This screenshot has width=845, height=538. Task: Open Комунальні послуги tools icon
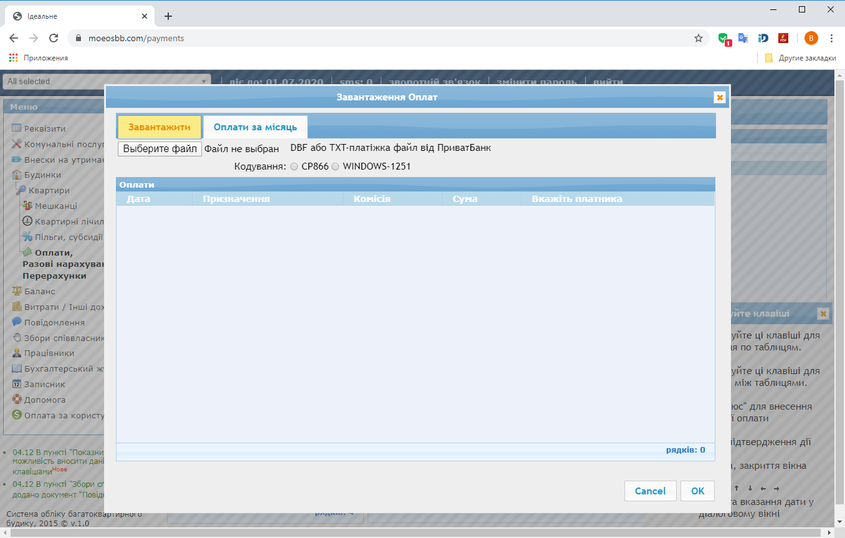[17, 144]
